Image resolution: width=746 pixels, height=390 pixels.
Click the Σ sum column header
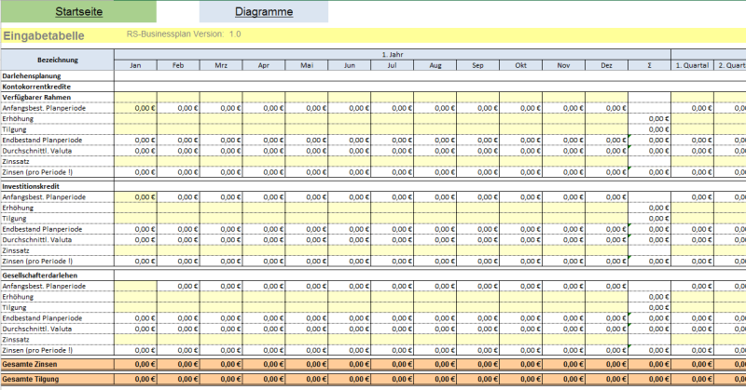click(x=649, y=65)
